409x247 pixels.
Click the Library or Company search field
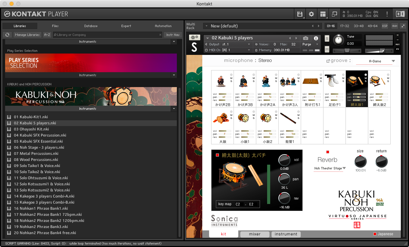pos(108,35)
